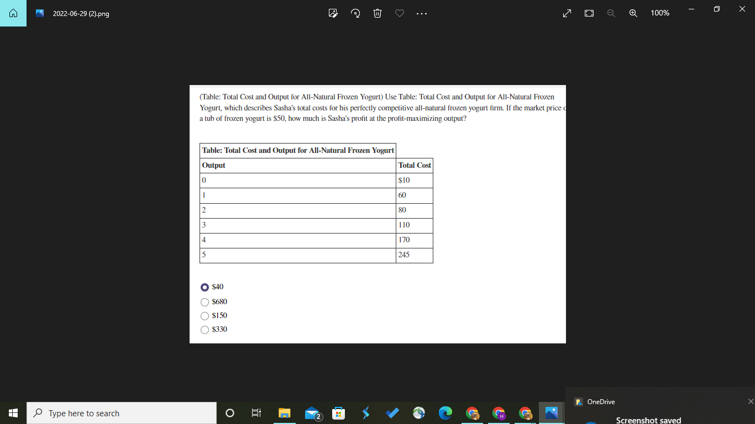Select the $40 radio option
This screenshot has height=424, width=755.
pyautogui.click(x=205, y=287)
